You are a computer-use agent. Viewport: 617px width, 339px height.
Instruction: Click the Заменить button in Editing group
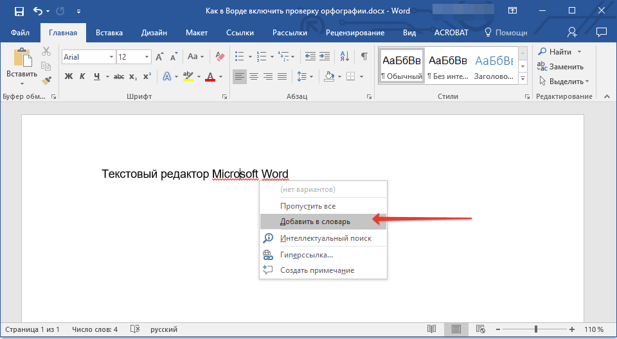[561, 67]
